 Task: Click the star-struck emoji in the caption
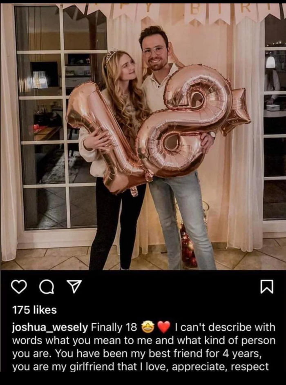147,327
